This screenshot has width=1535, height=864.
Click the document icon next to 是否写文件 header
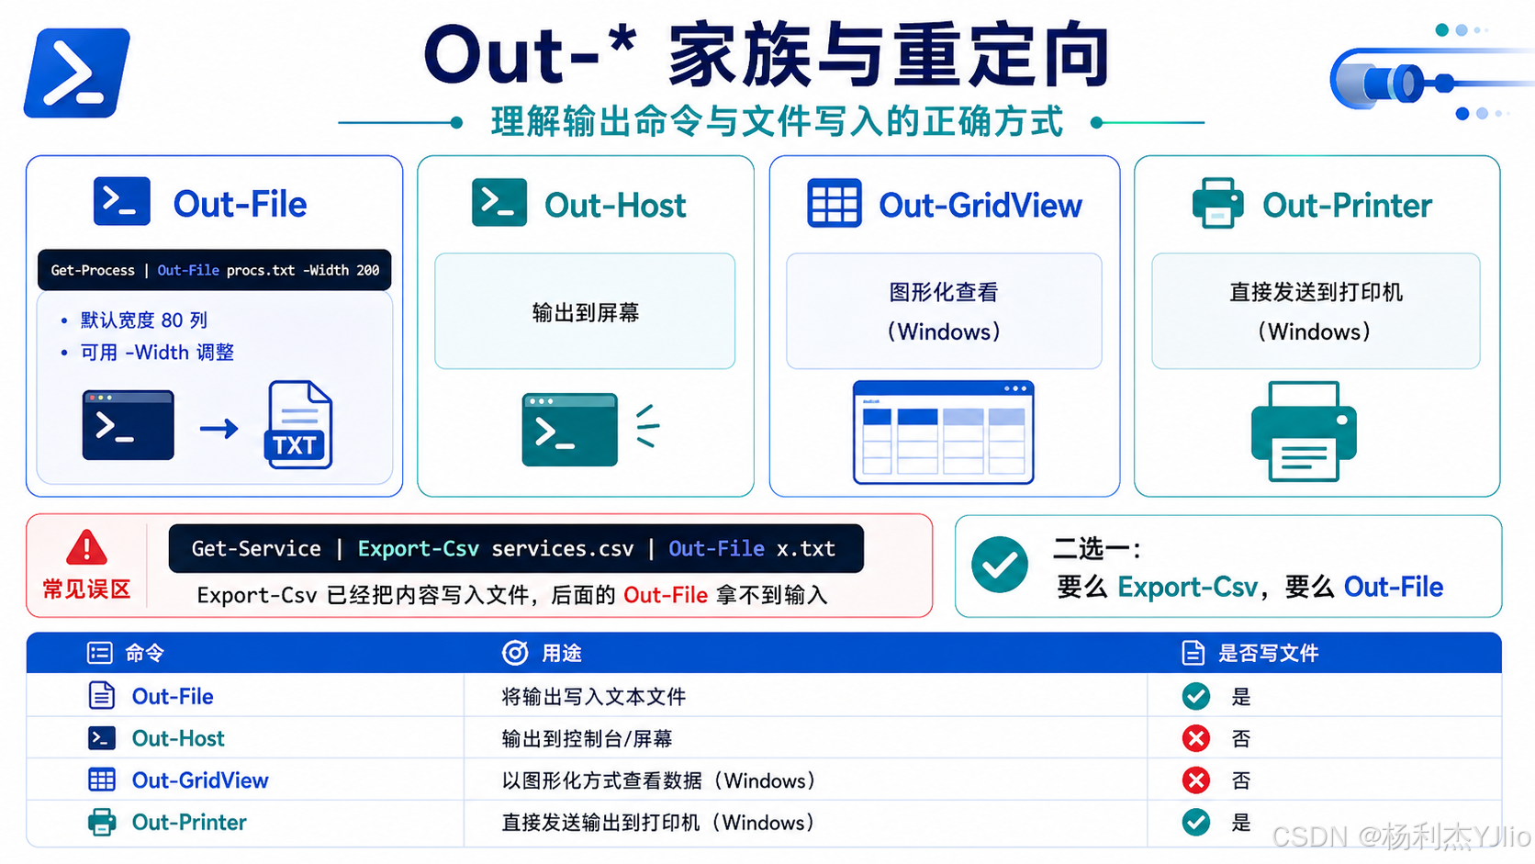(1193, 653)
